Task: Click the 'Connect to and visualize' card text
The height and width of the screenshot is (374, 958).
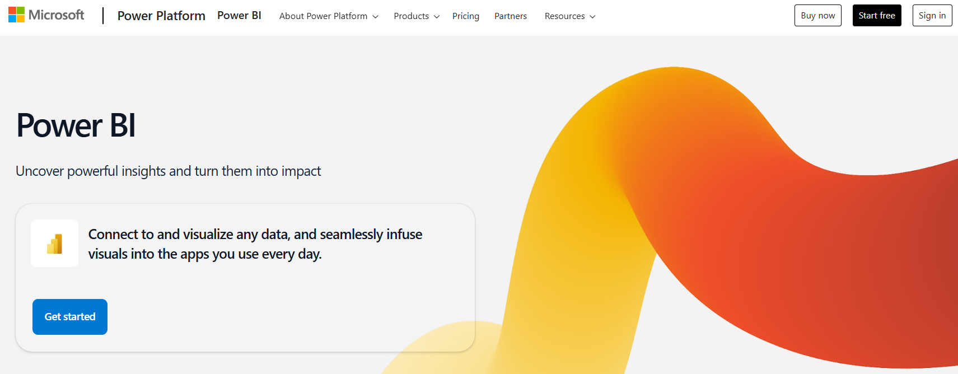Action: click(255, 244)
